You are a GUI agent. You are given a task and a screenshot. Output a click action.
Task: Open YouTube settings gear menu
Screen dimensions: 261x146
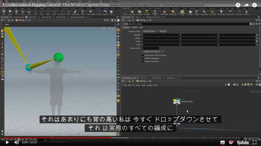pos(231,142)
